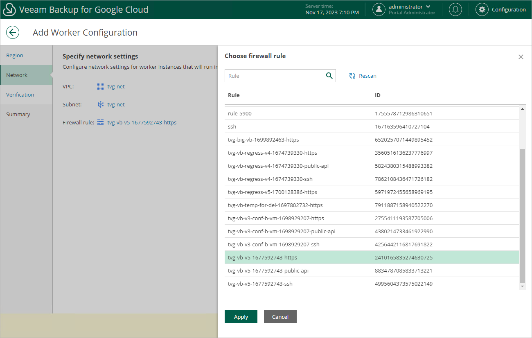Viewport: 532px width, 338px height.
Task: Click the Veeam Backup for Google Cloud title
Action: coord(83,9)
